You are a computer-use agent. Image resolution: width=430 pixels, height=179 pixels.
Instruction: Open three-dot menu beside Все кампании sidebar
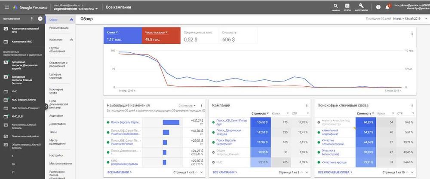pos(32,19)
